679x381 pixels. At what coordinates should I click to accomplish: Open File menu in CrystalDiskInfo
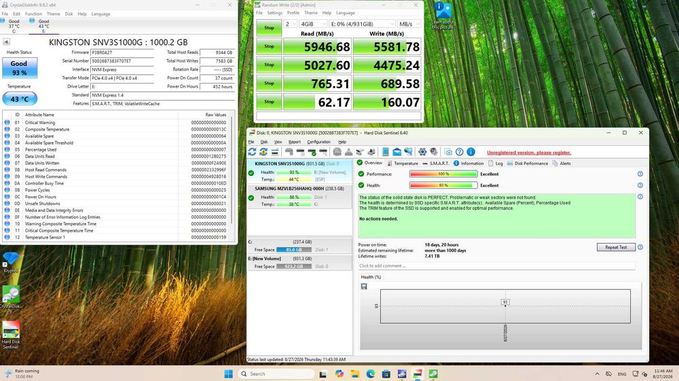point(5,14)
